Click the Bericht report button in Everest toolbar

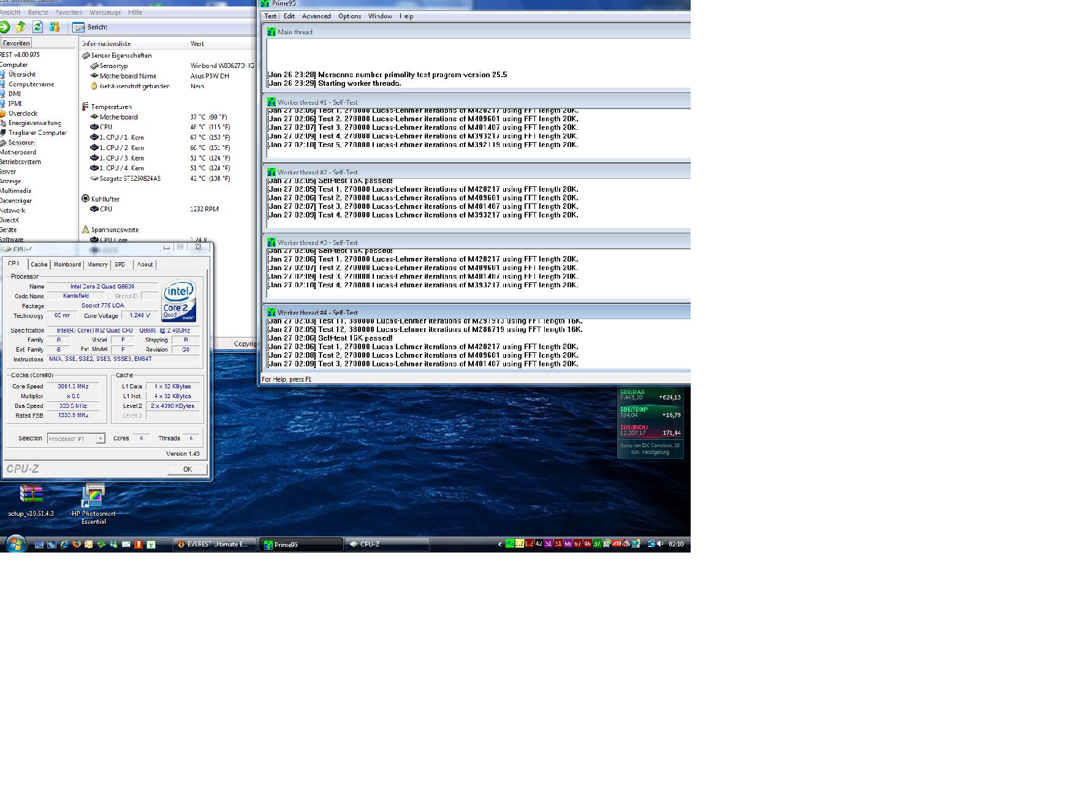90,27
